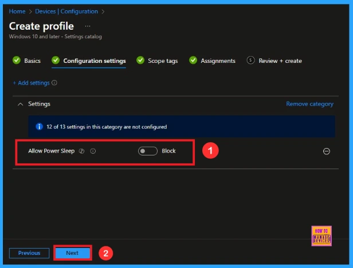Click Remove category link
This screenshot has width=353, height=268.
pyautogui.click(x=309, y=104)
